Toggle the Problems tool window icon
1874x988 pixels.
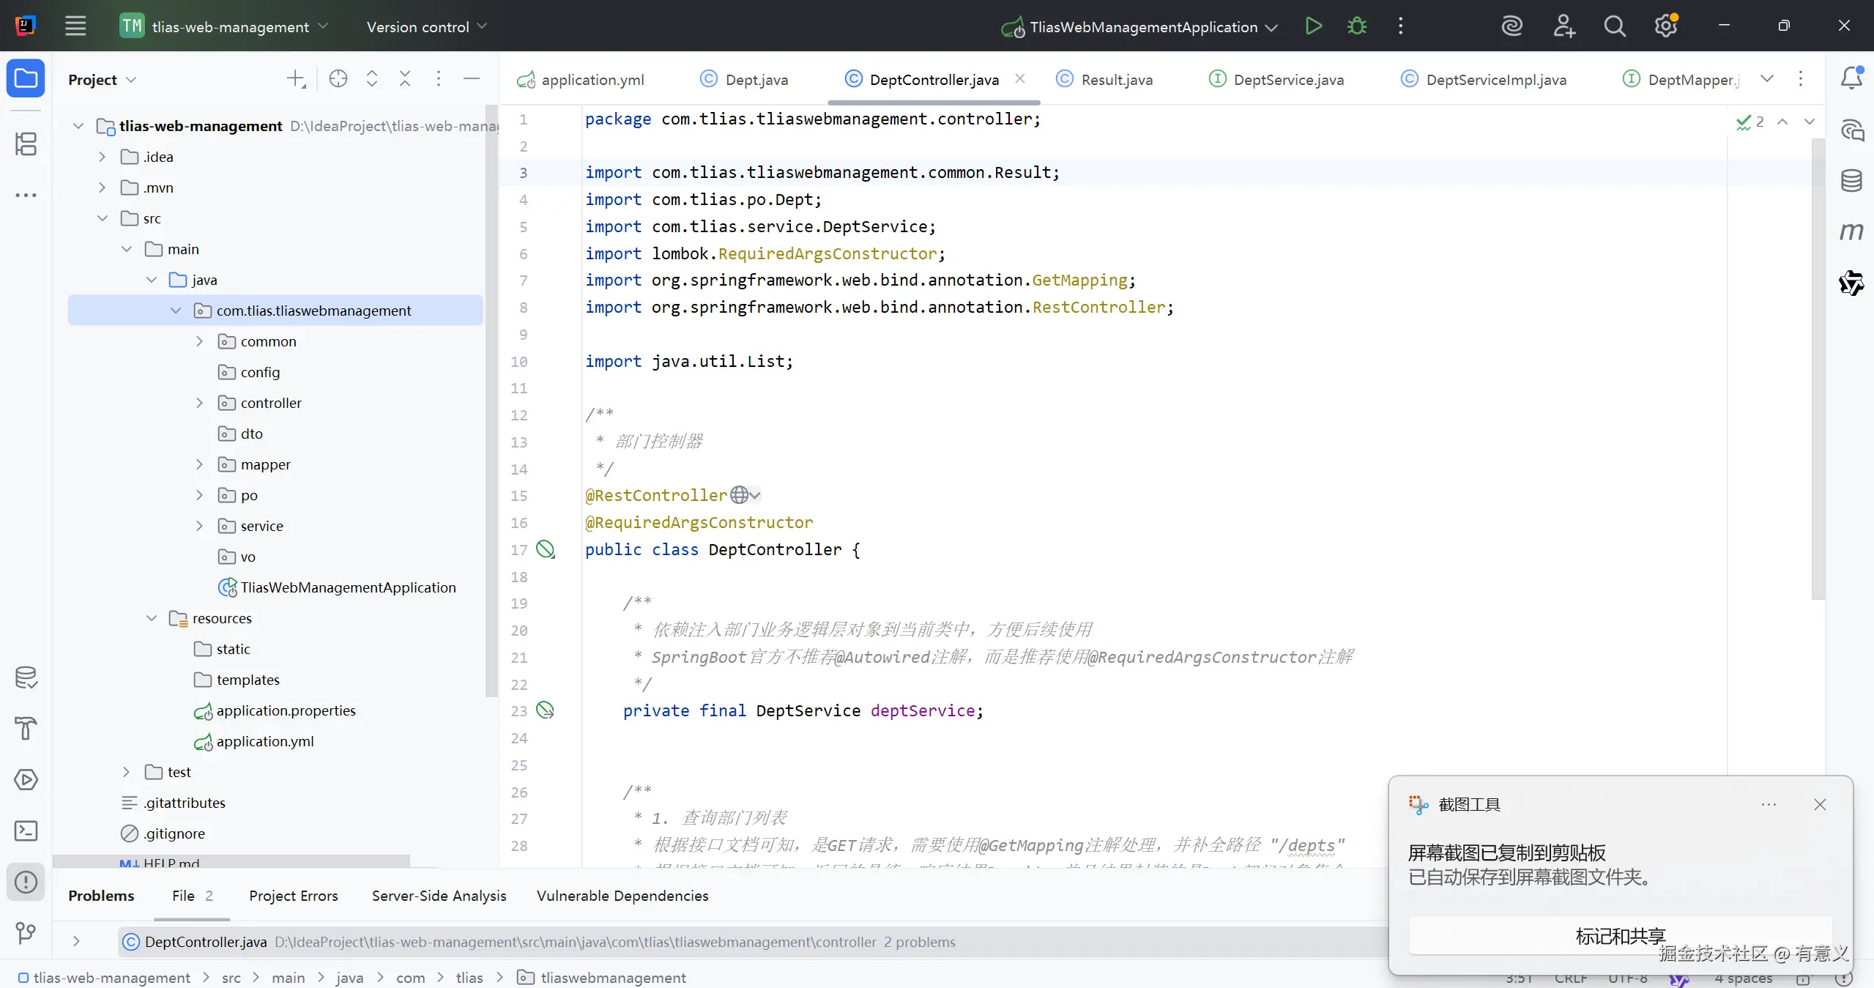pos(26,882)
